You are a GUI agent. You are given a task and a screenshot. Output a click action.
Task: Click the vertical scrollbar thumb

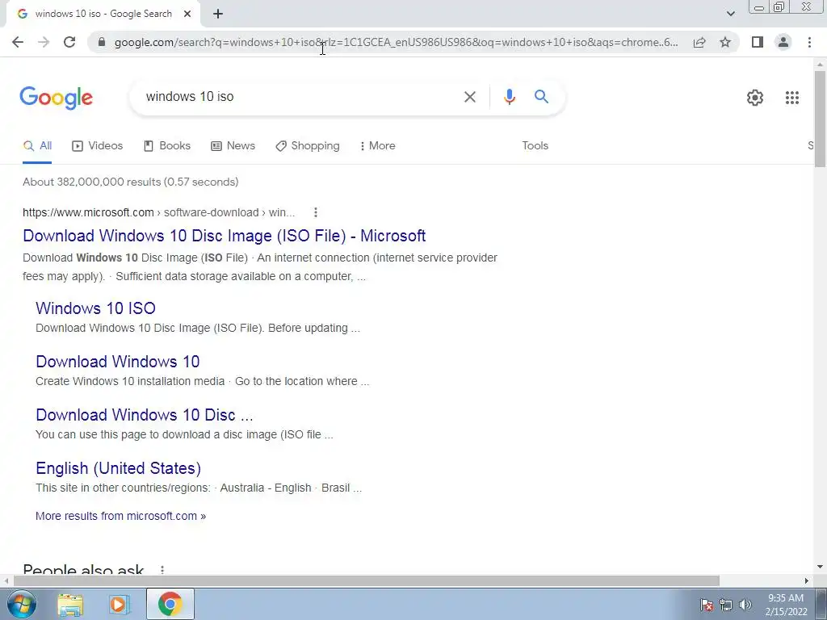click(x=821, y=119)
